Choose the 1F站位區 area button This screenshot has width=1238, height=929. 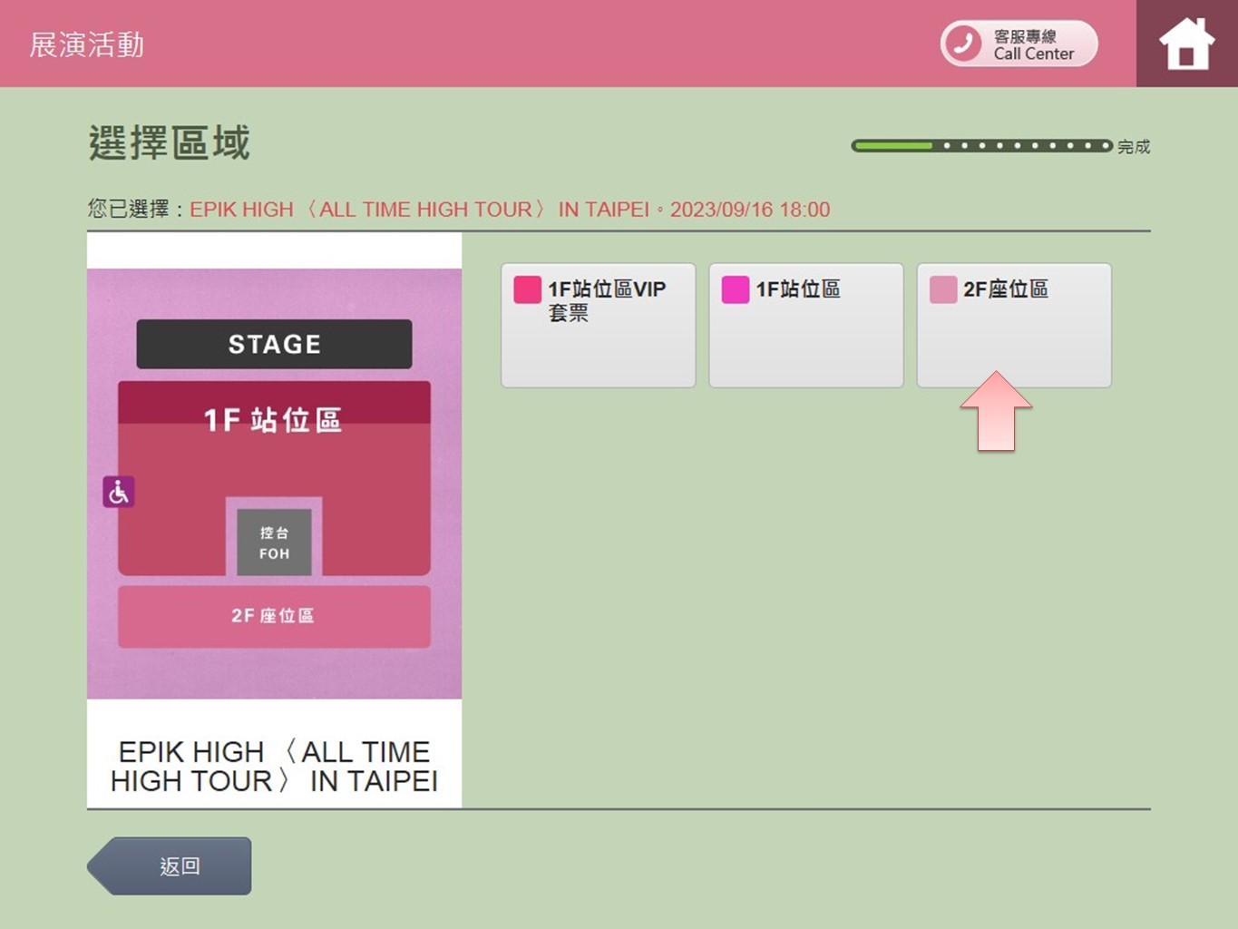(805, 325)
